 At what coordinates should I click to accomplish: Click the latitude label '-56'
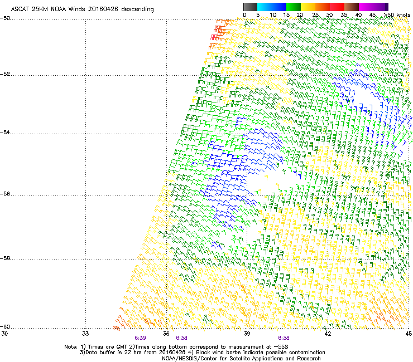click(5, 193)
